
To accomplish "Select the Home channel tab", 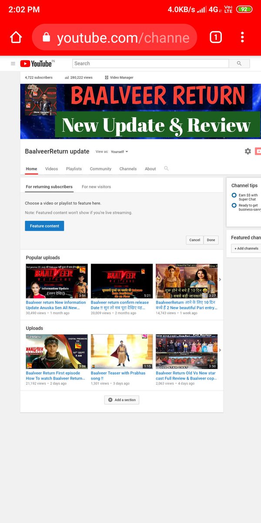I will (x=31, y=169).
